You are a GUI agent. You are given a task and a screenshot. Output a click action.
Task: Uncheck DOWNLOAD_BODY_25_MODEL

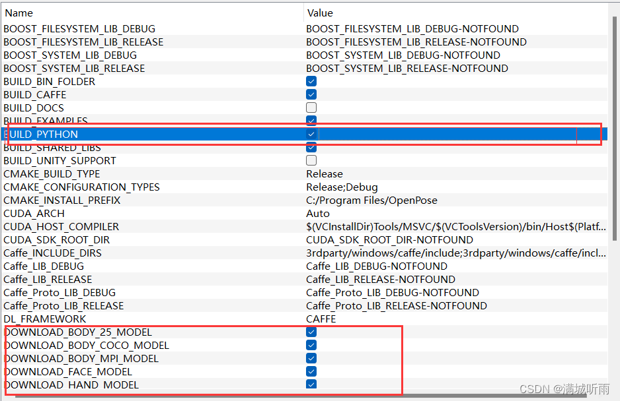pyautogui.click(x=311, y=331)
